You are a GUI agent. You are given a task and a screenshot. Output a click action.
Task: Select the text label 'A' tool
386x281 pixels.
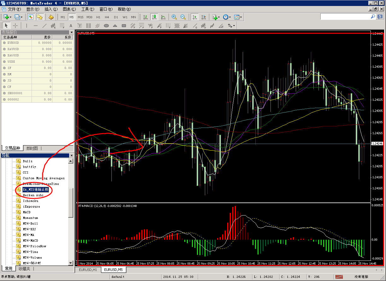click(71, 26)
